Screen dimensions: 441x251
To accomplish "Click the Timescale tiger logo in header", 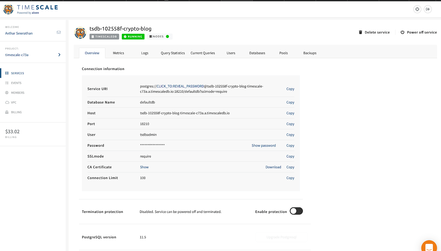I will pos(8,9).
